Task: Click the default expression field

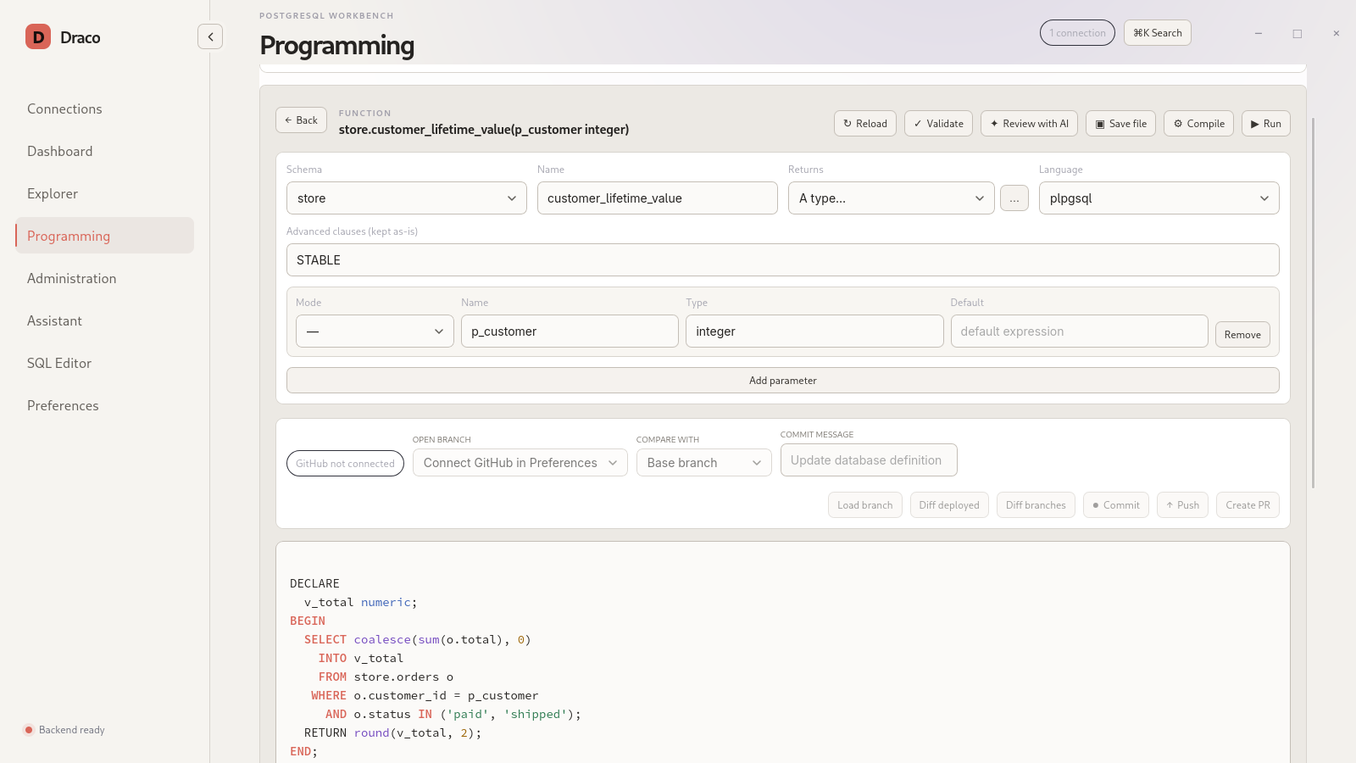Action: pos(1079,331)
